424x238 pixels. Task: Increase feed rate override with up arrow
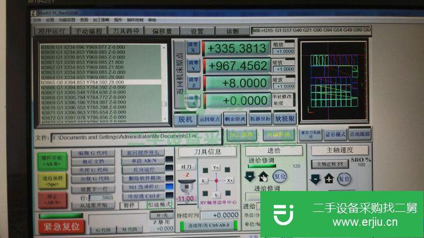[x=263, y=176]
